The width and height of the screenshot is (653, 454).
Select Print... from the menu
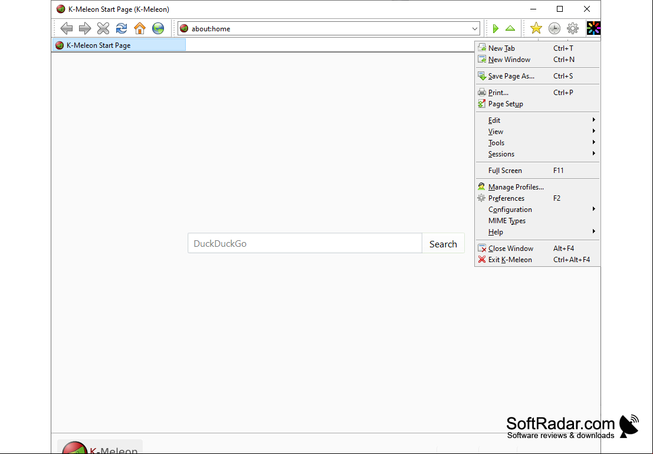click(537, 92)
